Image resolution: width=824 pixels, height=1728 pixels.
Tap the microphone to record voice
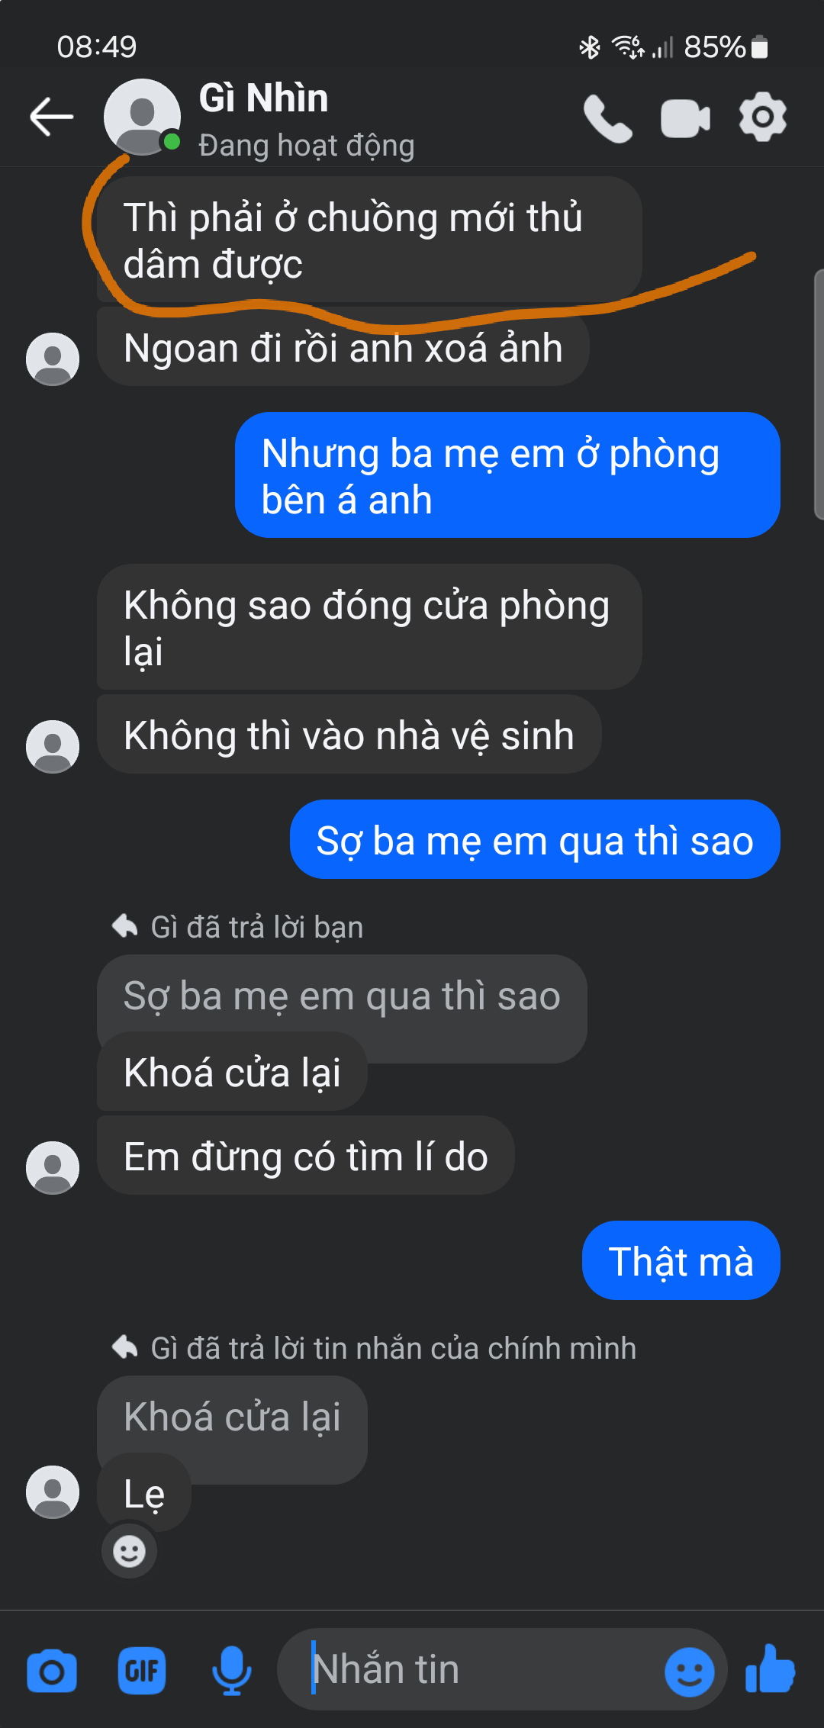(232, 1671)
